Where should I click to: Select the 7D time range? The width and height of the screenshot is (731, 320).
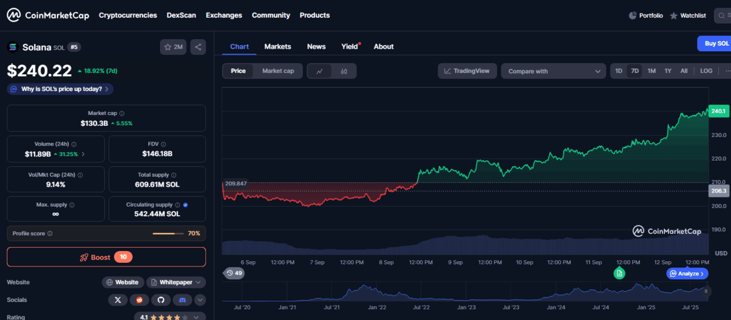pos(635,71)
